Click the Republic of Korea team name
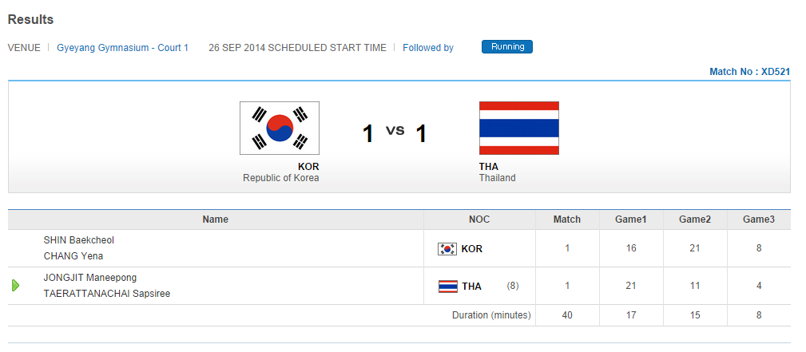806x352 pixels. 280,178
